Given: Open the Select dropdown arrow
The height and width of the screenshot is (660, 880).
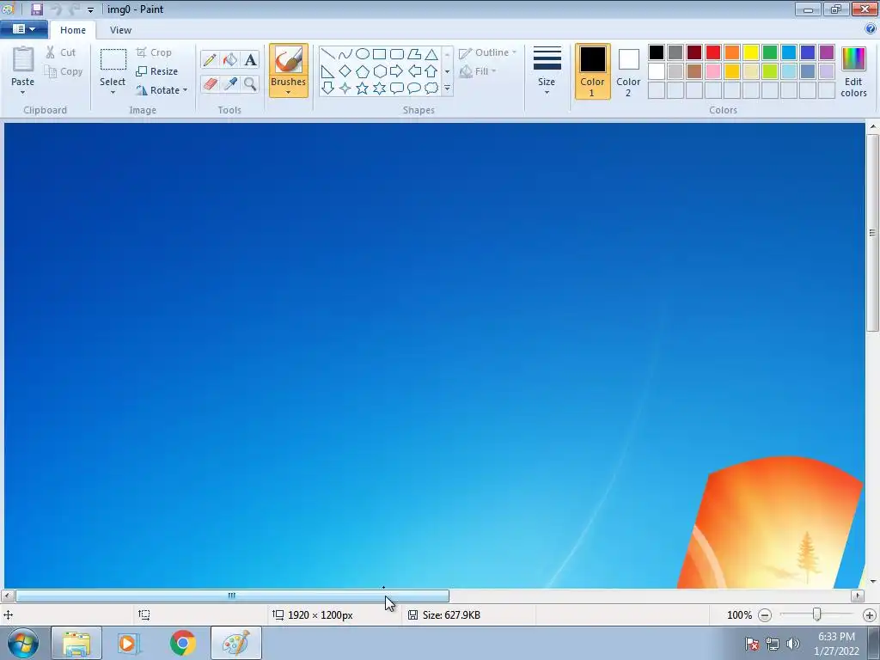Looking at the screenshot, I should click(113, 93).
